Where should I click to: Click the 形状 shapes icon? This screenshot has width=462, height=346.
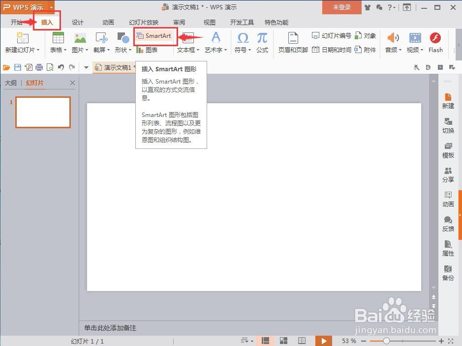click(123, 38)
